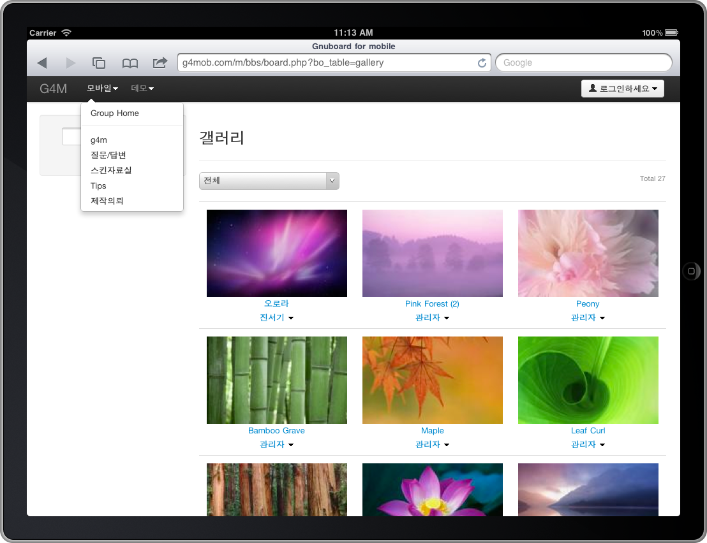
Task: Tap the Safari forward arrow
Action: (70, 62)
